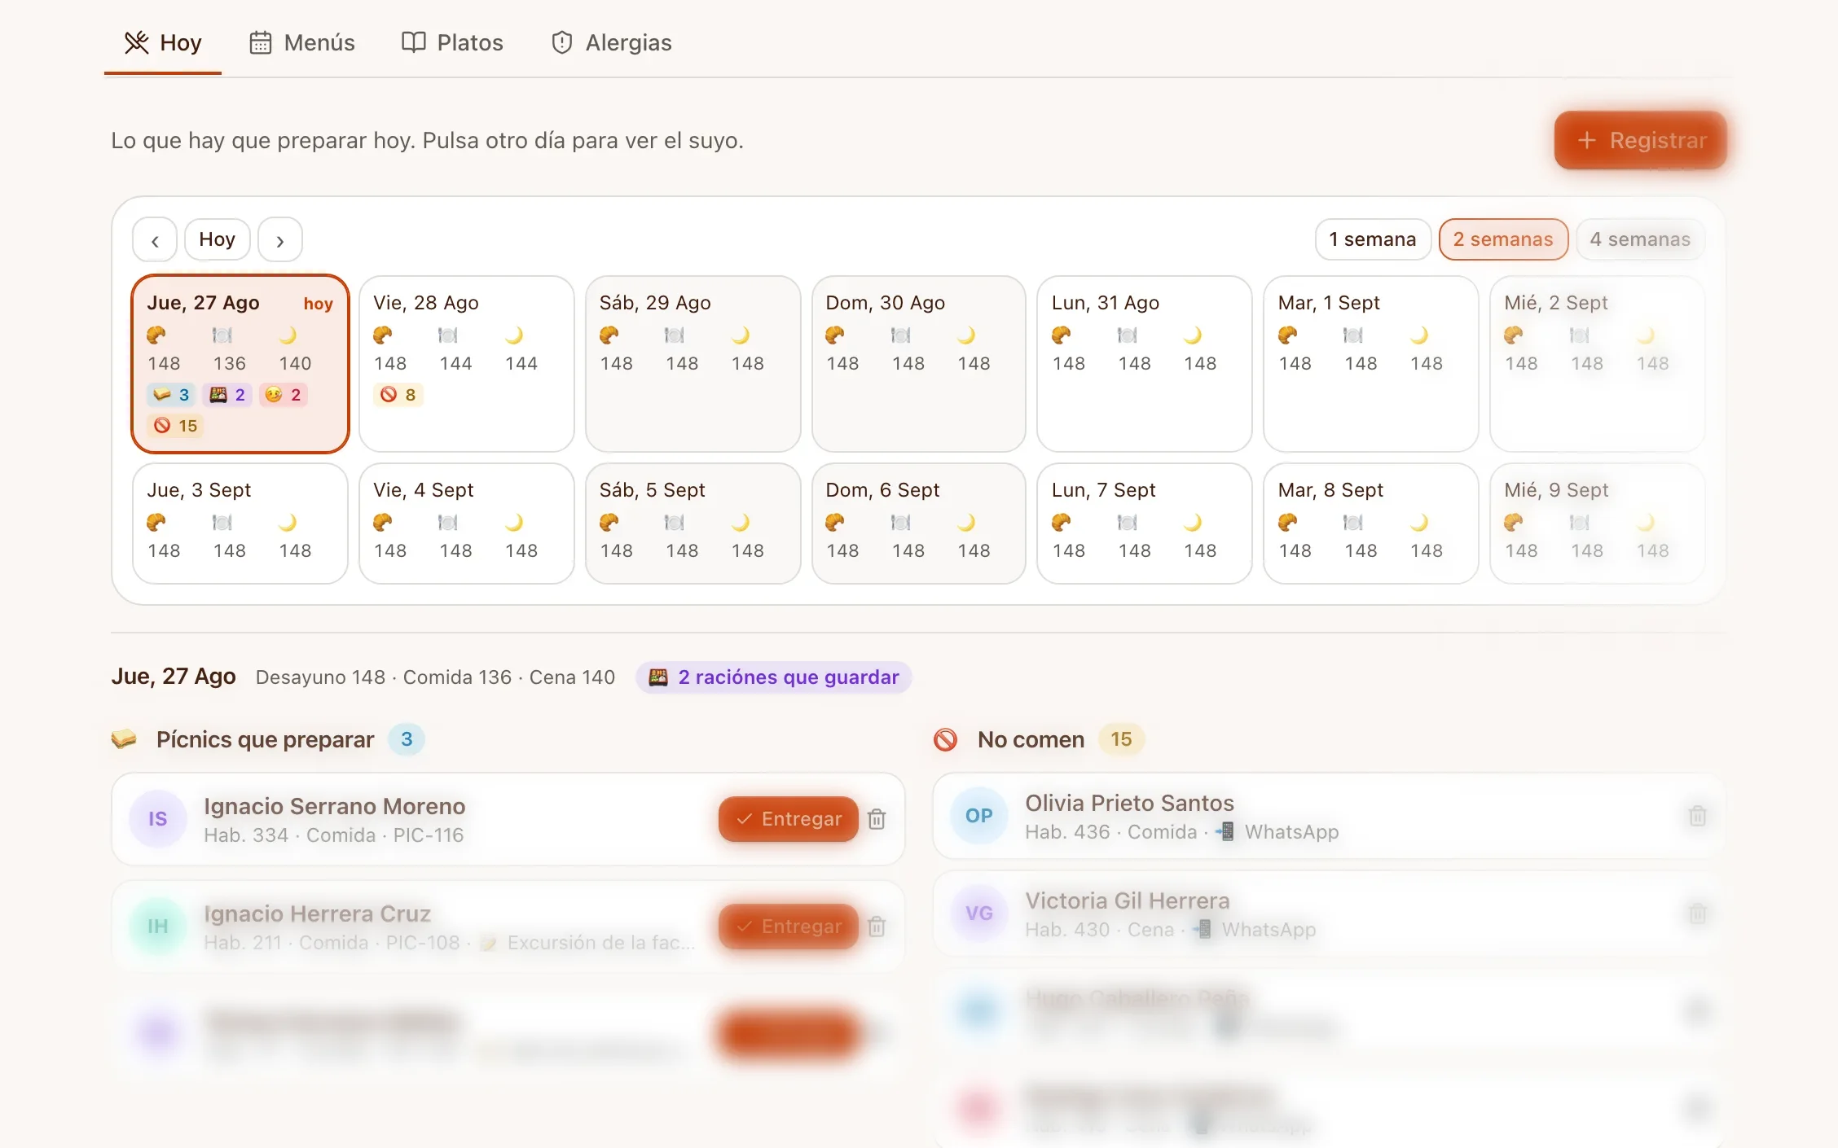Remove Olivia Prieto Santos from No comen

coord(1698,816)
